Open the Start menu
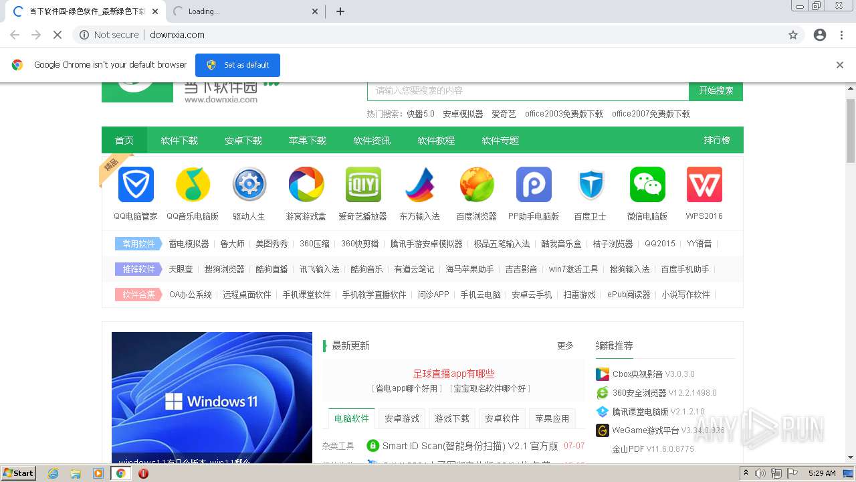The width and height of the screenshot is (856, 482). [x=19, y=473]
